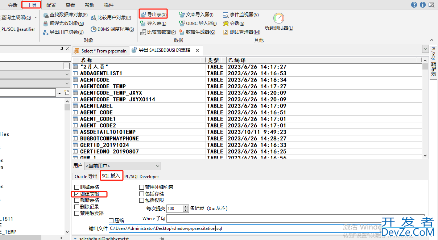The width and height of the screenshot is (438, 240).
Task: Open the first dropdown in left browser panel
Action: click(x=35, y=74)
